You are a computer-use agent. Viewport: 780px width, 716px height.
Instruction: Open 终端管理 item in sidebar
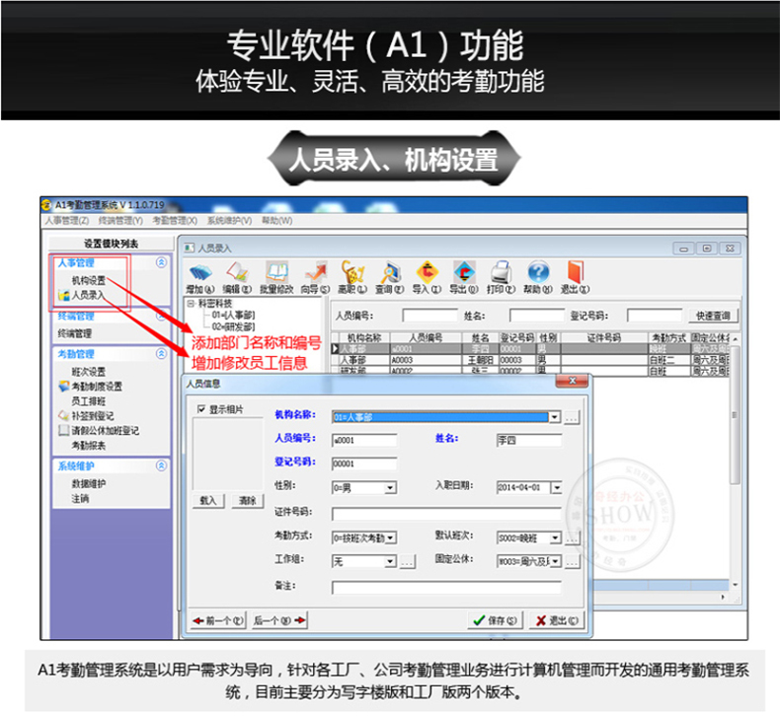click(75, 333)
